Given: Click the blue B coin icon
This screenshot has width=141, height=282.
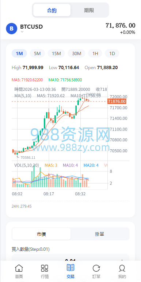Looking at the screenshot, I should pyautogui.click(x=12, y=28).
